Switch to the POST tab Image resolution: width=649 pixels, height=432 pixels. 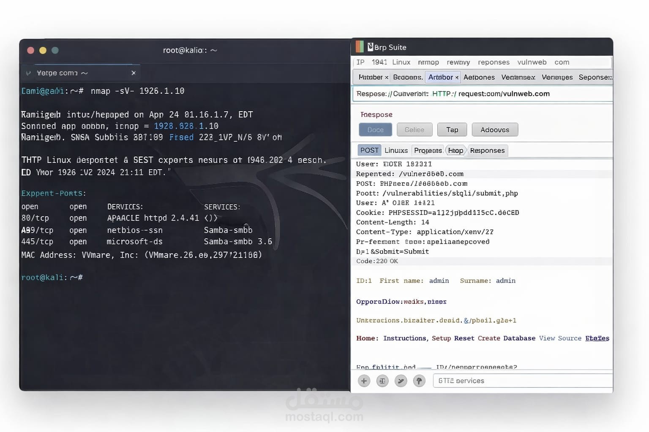369,150
